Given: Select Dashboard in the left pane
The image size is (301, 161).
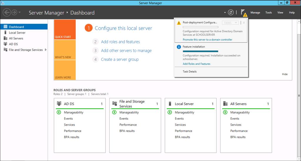Looking at the screenshot, I should click(24, 27).
